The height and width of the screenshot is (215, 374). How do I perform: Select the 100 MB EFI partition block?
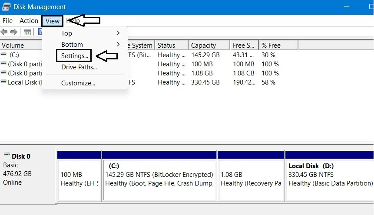pyautogui.click(x=79, y=176)
